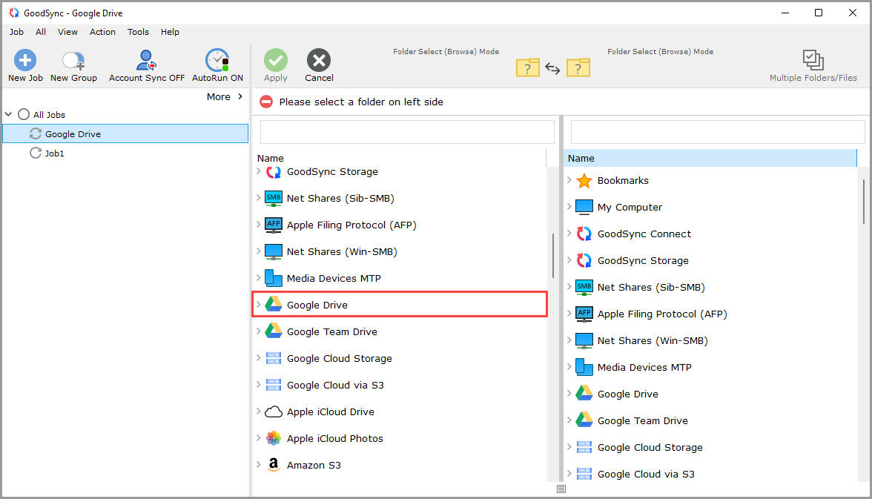Click the left pane search field
This screenshot has height=499, width=872.
[x=406, y=131]
